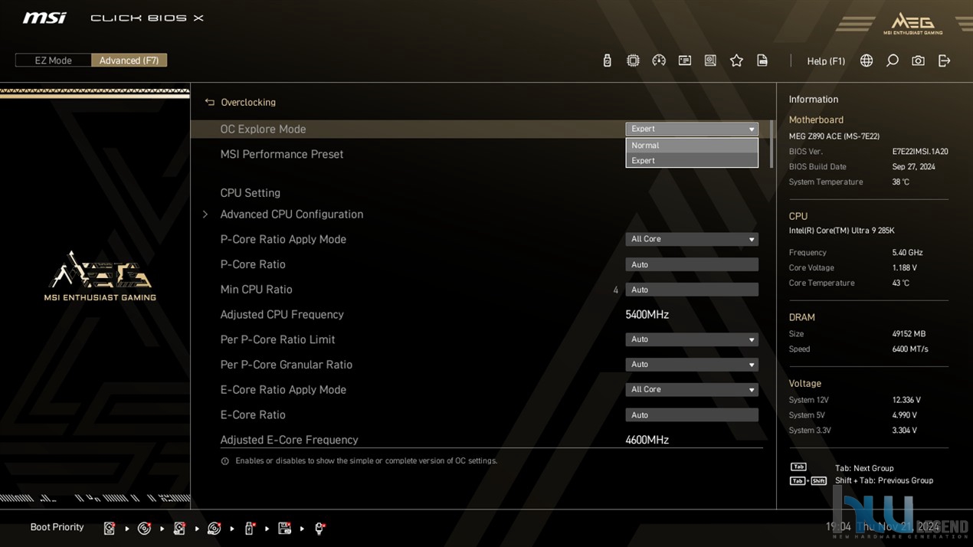Select the USB key device in Boot Priority

(x=249, y=528)
